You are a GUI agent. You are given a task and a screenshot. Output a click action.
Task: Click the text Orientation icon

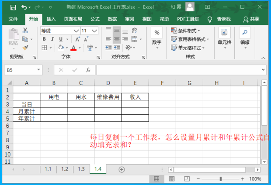click(x=129, y=48)
